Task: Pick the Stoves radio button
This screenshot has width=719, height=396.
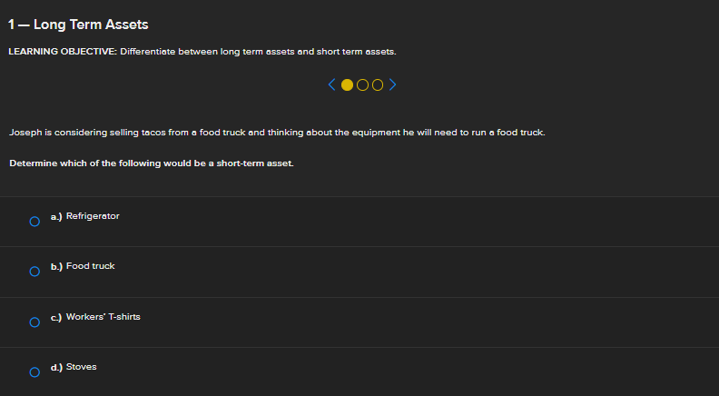Action: (34, 371)
